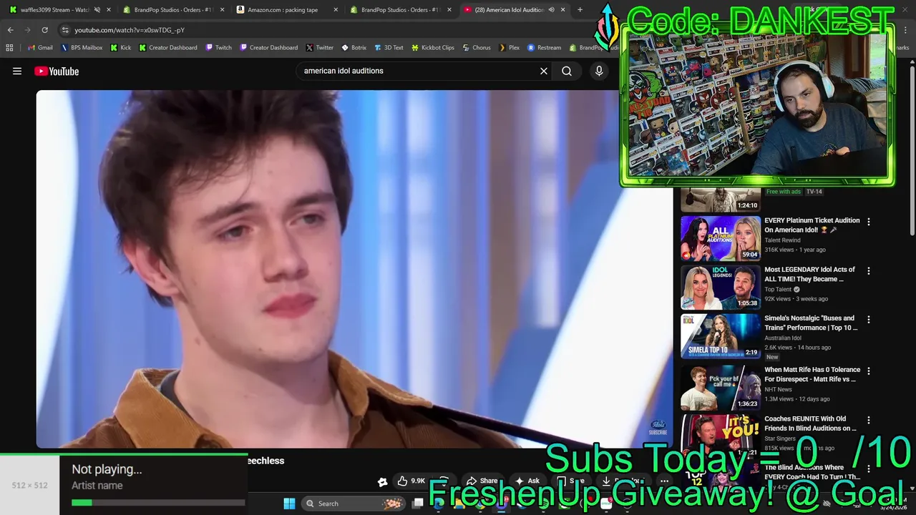Close the Amazon.com packing tape tab

coord(336,10)
